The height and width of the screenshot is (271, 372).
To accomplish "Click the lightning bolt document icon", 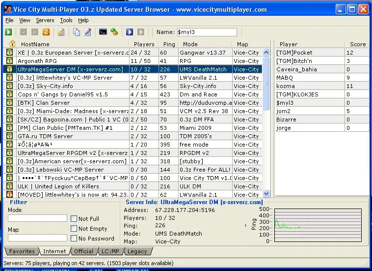I will [61, 32].
